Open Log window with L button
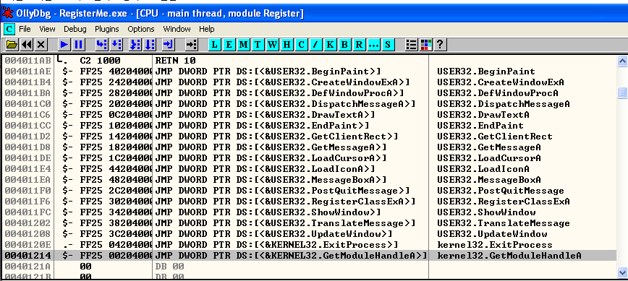Viewport: 628px width, 281px height. pyautogui.click(x=215, y=44)
